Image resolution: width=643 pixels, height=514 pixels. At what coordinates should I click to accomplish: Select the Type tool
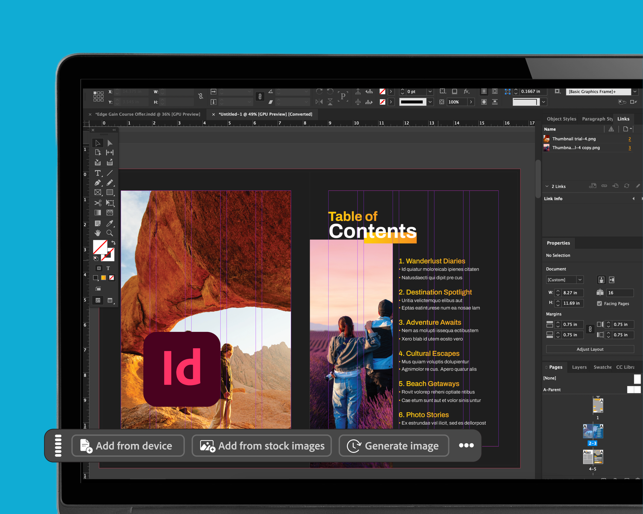tap(97, 173)
